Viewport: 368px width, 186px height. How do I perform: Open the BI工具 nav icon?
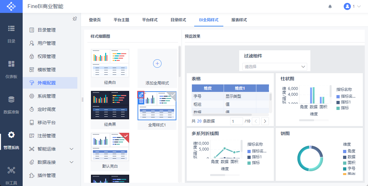11,170
